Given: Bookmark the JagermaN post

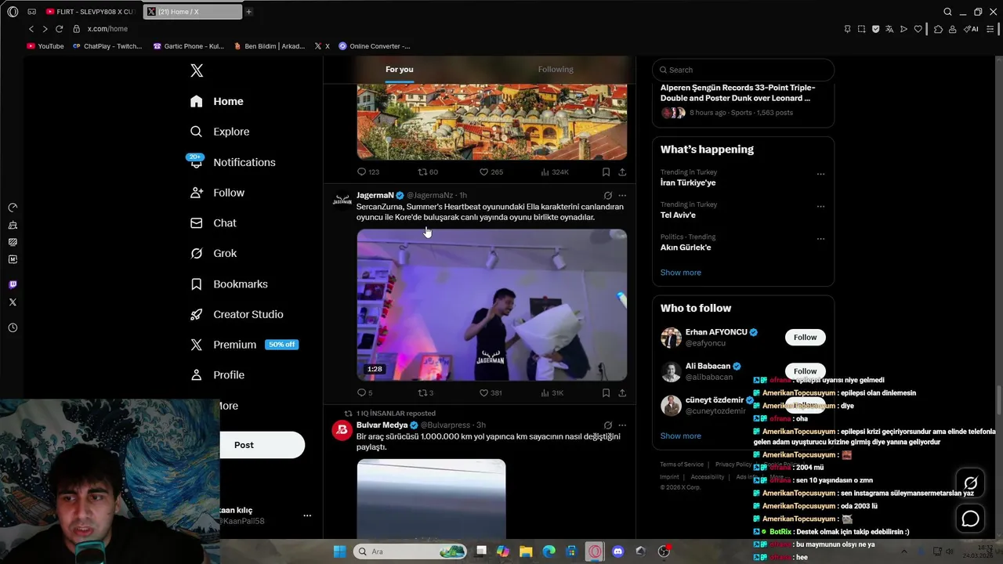Looking at the screenshot, I should (606, 392).
